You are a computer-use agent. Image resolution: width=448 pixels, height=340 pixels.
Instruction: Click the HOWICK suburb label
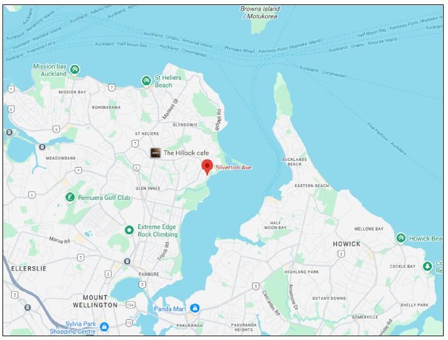346,244
